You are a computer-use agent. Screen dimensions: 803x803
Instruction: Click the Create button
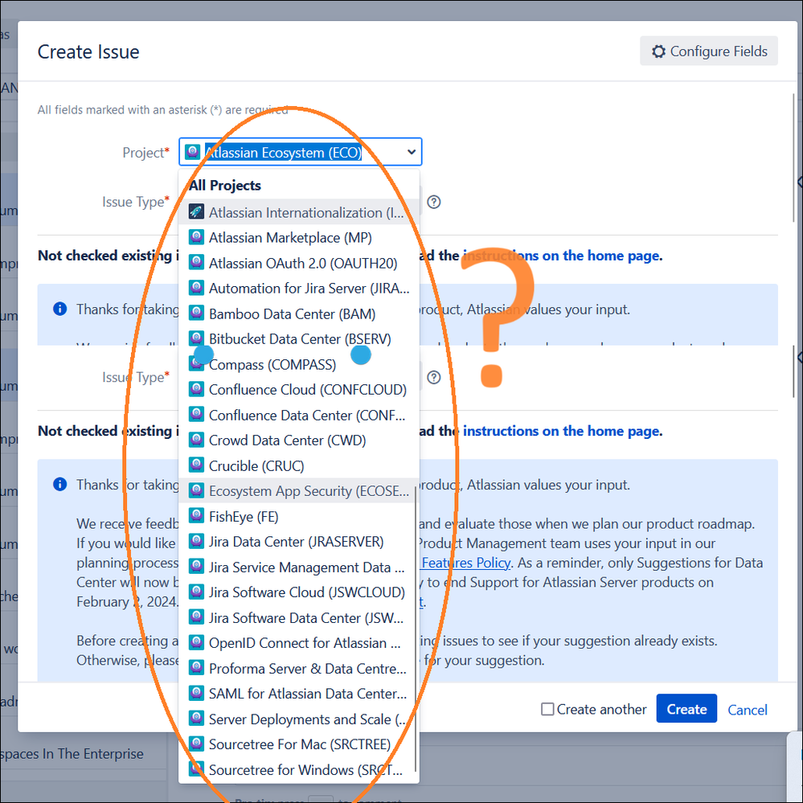(x=686, y=709)
